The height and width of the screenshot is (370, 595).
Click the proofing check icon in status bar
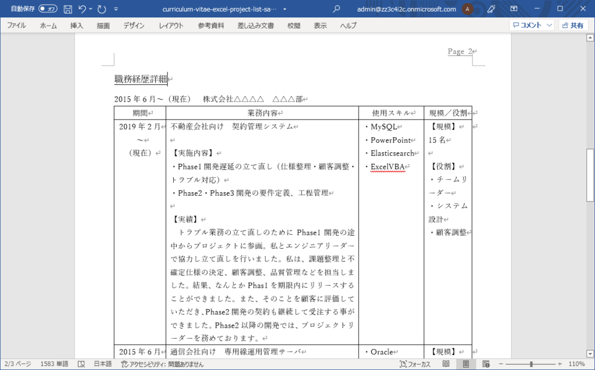click(x=81, y=364)
